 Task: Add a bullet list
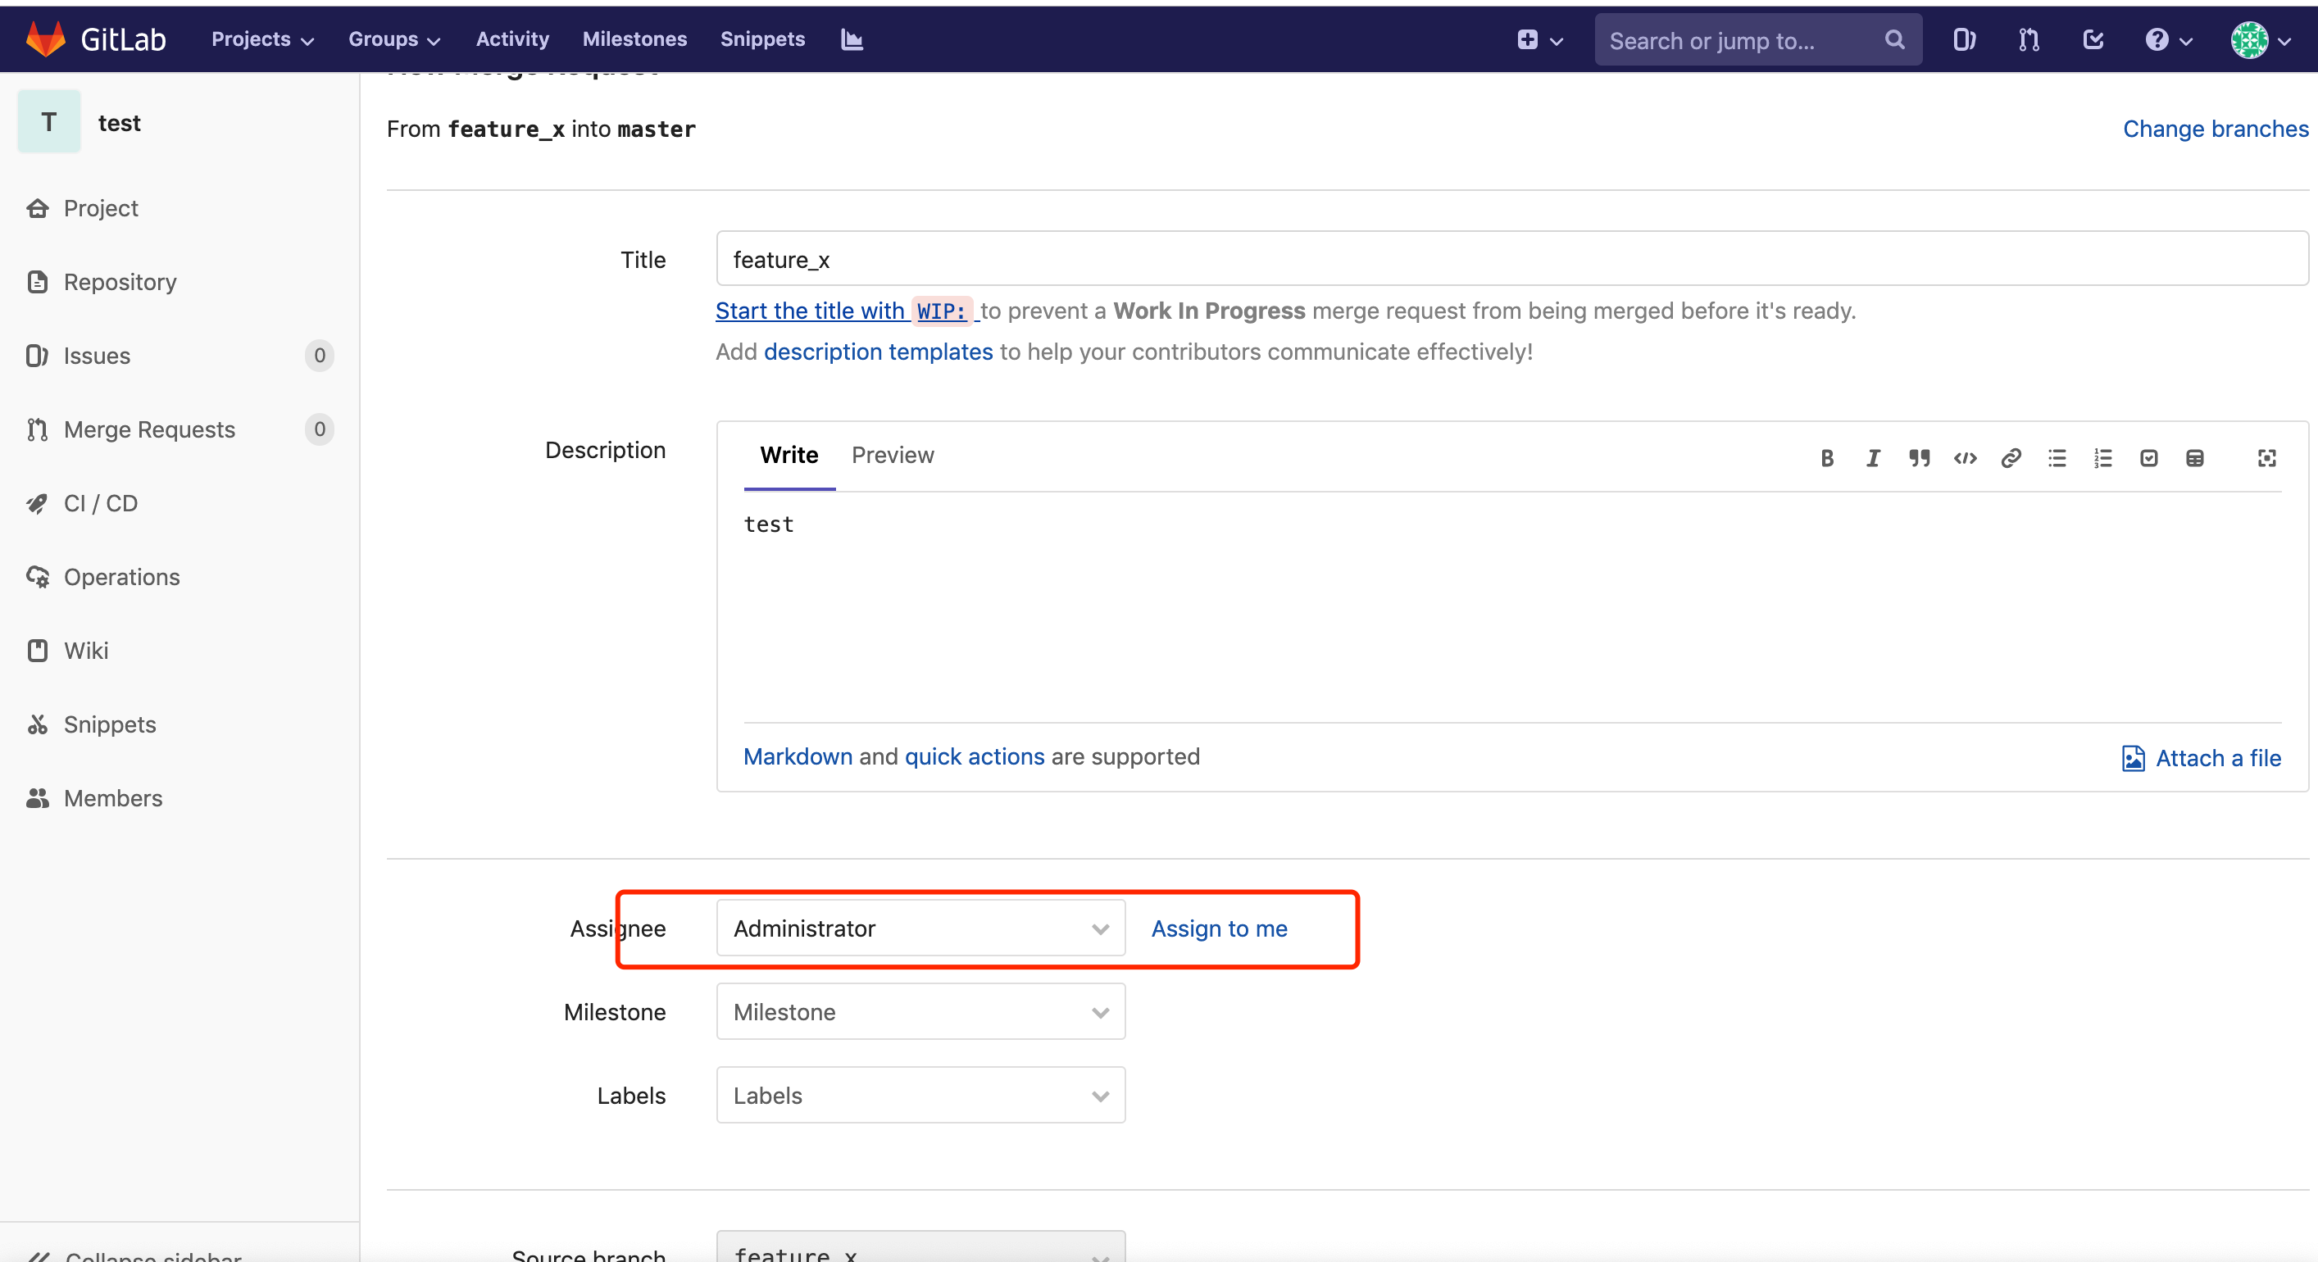(x=2057, y=458)
